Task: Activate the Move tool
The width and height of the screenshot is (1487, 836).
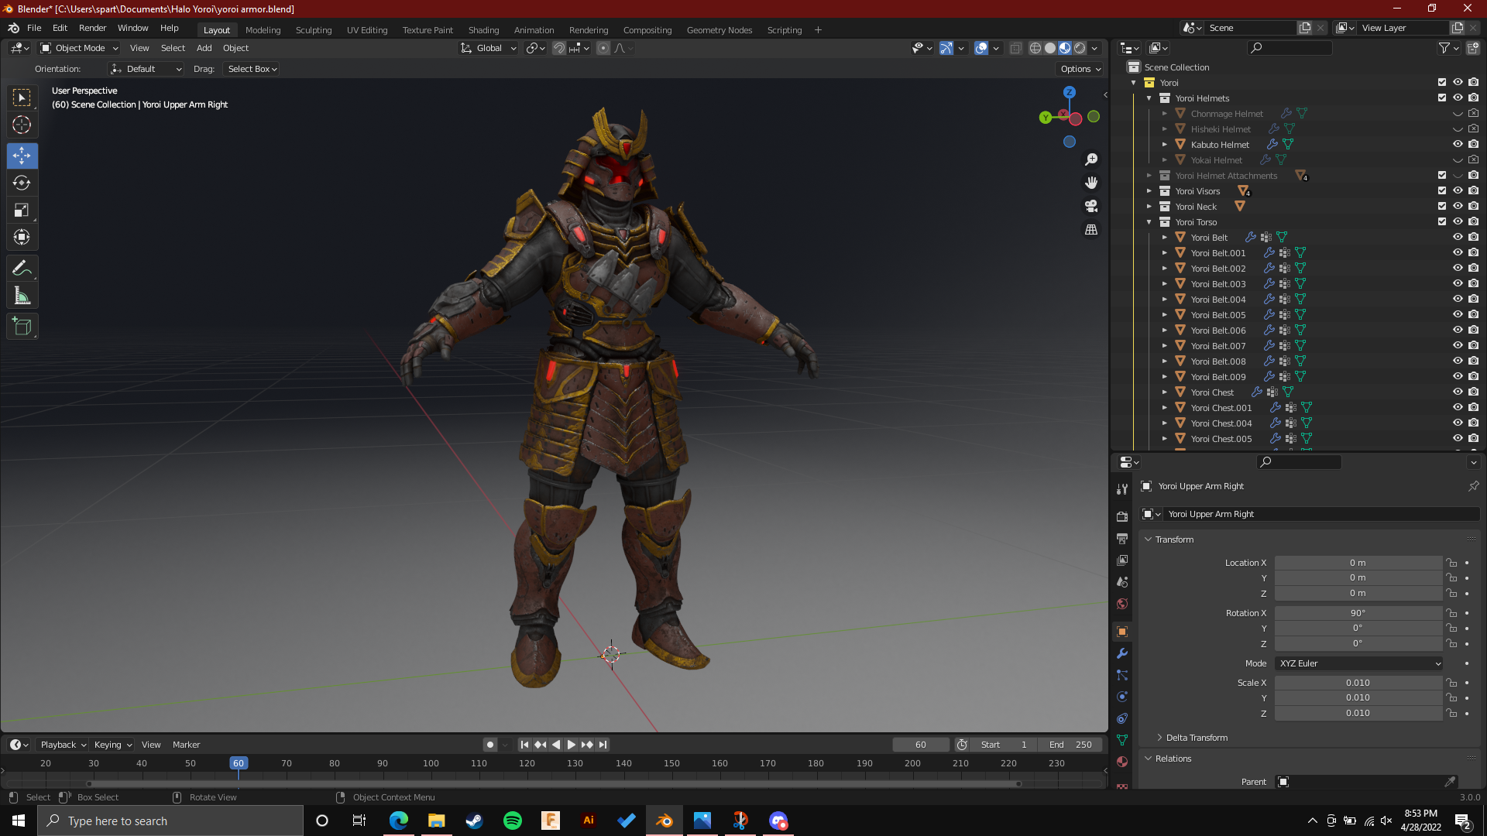Action: click(22, 156)
